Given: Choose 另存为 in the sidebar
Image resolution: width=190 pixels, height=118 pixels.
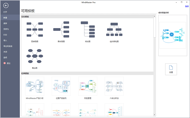Looking at the screenshot, I should point(6,29).
